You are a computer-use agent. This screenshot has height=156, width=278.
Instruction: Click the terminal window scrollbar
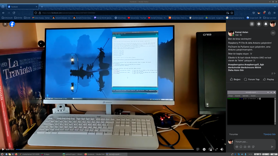(x=275, y=111)
